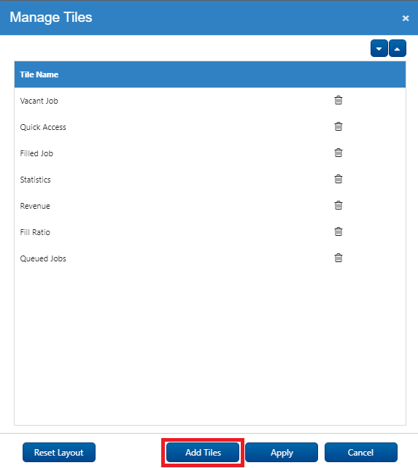
Task: Remove the Revenue tile
Action: [338, 205]
